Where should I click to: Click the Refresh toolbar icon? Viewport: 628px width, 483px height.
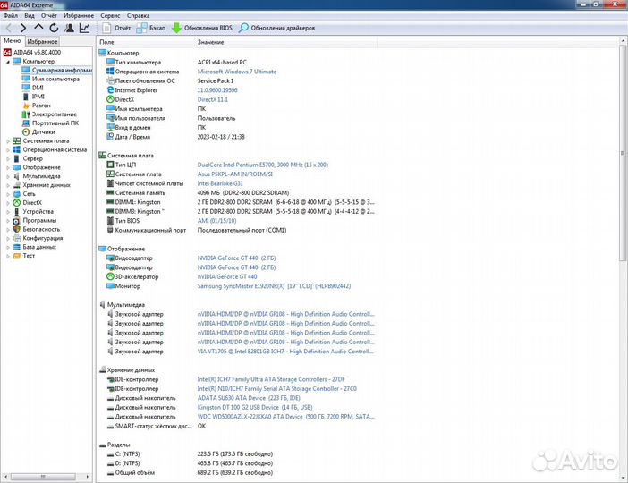click(54, 28)
